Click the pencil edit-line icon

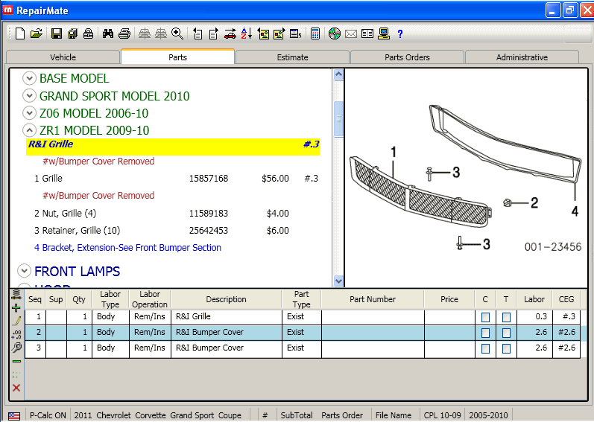[x=16, y=321]
